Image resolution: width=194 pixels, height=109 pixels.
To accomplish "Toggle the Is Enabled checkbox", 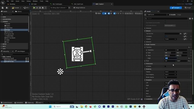I will (166, 36).
